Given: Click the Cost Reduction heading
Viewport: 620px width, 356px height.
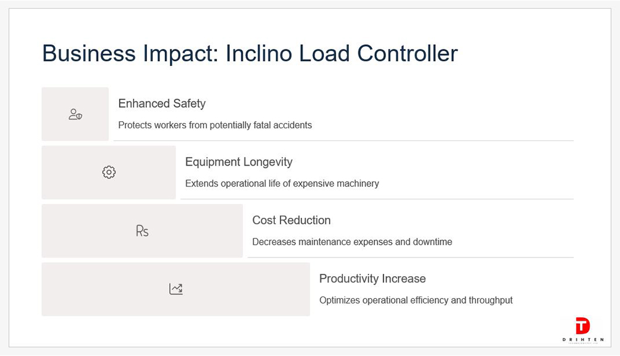Looking at the screenshot, I should click(292, 220).
